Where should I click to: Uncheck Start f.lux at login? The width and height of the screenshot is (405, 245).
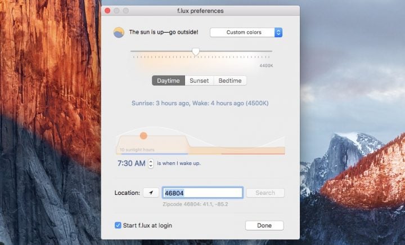coord(118,225)
